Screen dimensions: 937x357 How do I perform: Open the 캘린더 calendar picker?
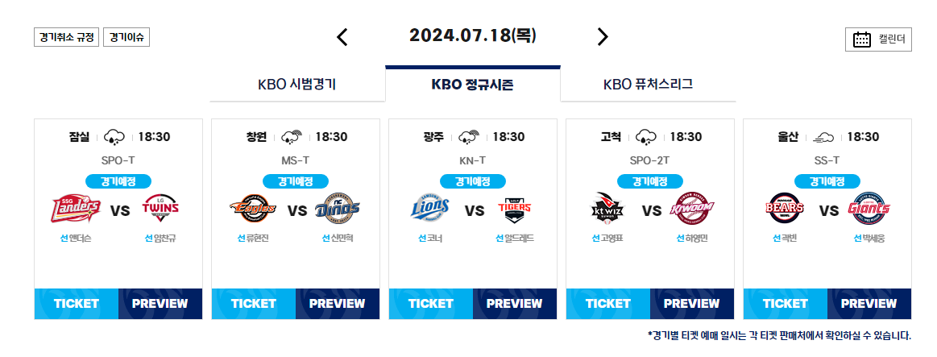tap(878, 39)
